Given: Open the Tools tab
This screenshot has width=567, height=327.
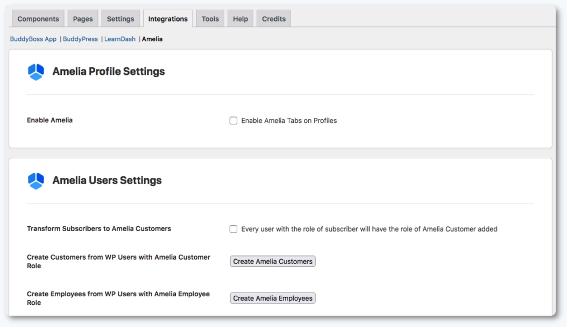Looking at the screenshot, I should pyautogui.click(x=210, y=18).
